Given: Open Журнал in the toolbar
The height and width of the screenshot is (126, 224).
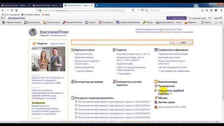Looking at the screenshot, I should tap(206, 22).
